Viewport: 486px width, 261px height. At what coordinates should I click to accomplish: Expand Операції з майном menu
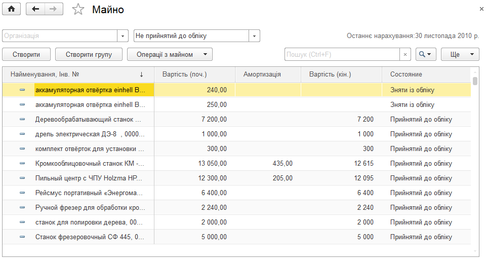[170, 54]
